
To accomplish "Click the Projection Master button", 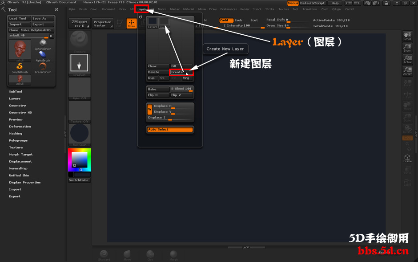I will (103, 24).
